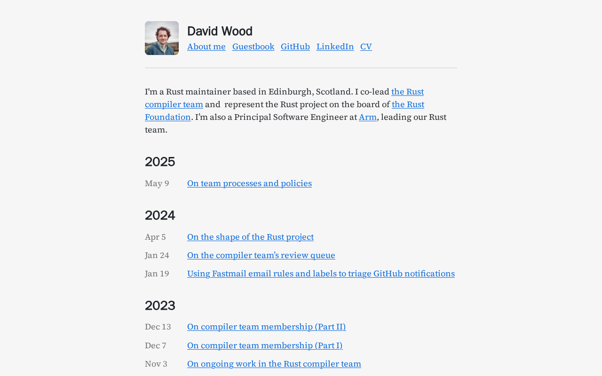The image size is (602, 376).
Task: Open the LinkedIn profile link
Action: point(335,47)
